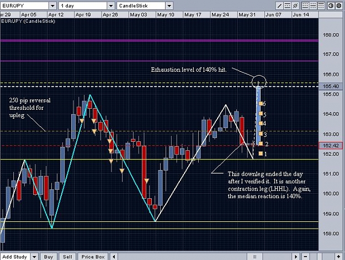Screen dimensions: 345x260
Task: Click the Apr 19 date label
Action: tap(83, 15)
